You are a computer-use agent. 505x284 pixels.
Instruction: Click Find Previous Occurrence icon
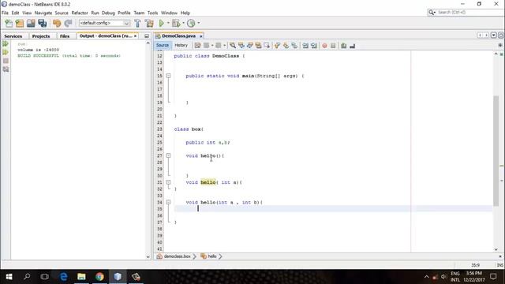tap(241, 46)
